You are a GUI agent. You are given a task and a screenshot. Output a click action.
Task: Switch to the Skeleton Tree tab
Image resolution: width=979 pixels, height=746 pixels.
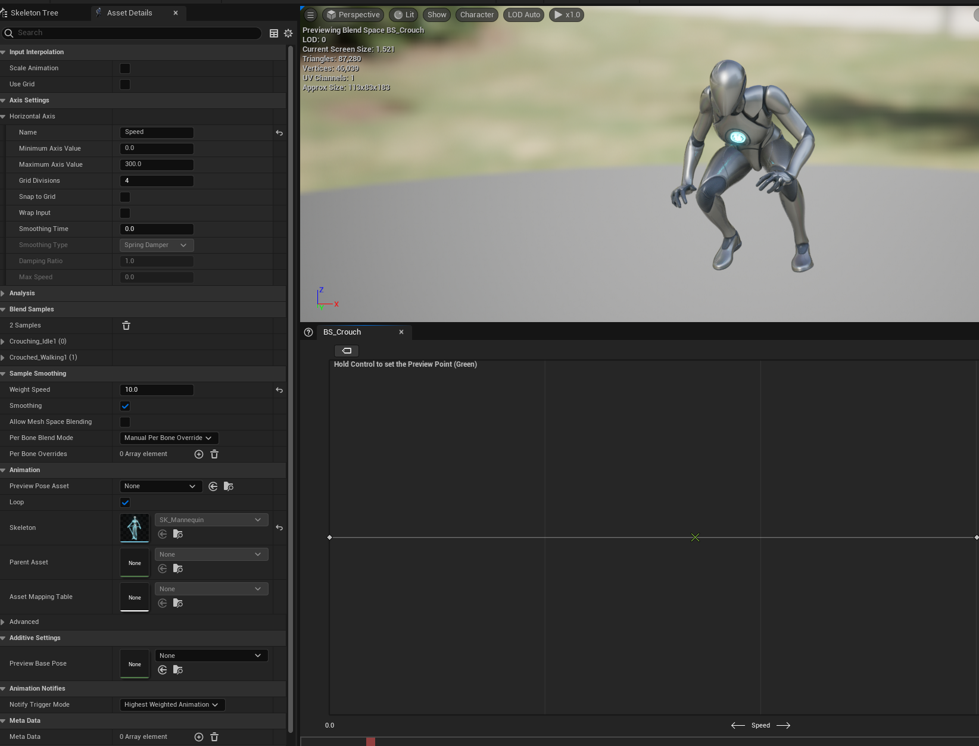36,13
